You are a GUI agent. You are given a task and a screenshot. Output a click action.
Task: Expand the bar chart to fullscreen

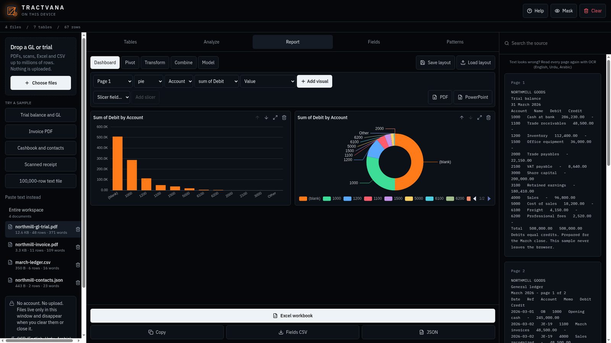(275, 118)
